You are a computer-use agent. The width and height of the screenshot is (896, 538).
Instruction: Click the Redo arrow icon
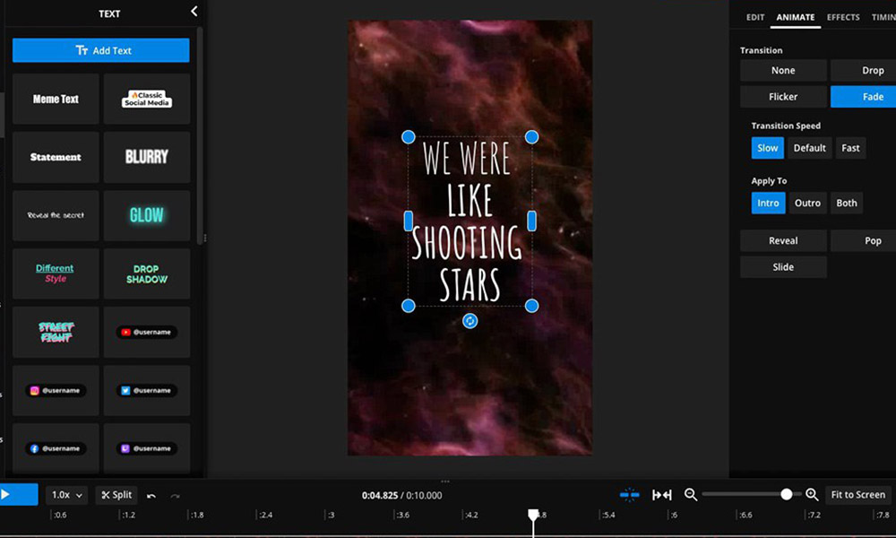[x=175, y=495]
